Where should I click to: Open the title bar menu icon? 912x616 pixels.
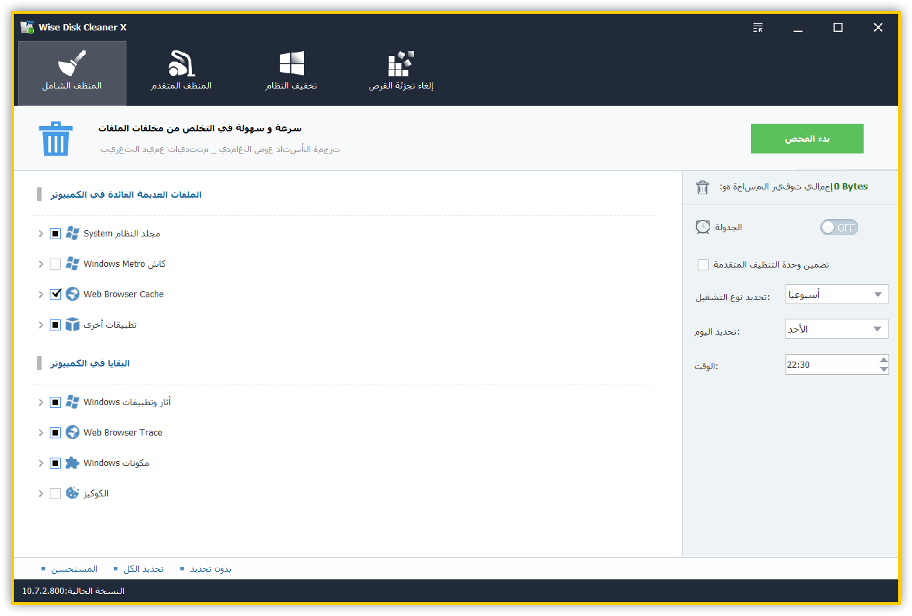(758, 28)
